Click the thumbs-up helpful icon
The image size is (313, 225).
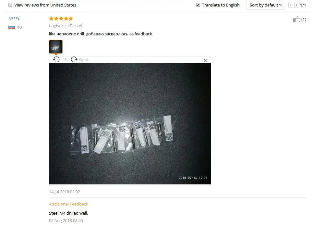(x=296, y=19)
